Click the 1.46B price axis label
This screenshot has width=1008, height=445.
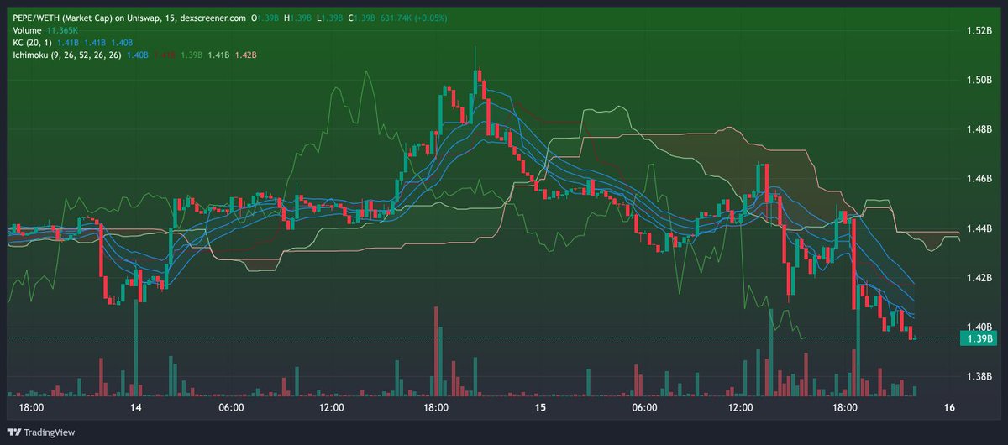point(979,179)
